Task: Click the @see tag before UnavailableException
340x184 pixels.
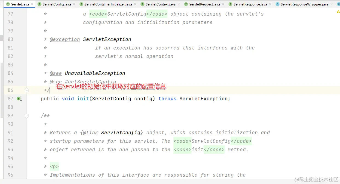Action: pos(56,73)
